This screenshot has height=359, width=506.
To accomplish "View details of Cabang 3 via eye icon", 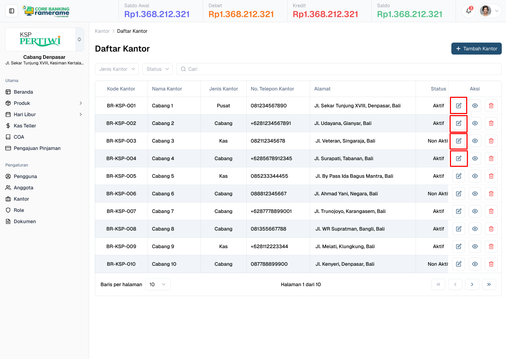I will click(475, 141).
